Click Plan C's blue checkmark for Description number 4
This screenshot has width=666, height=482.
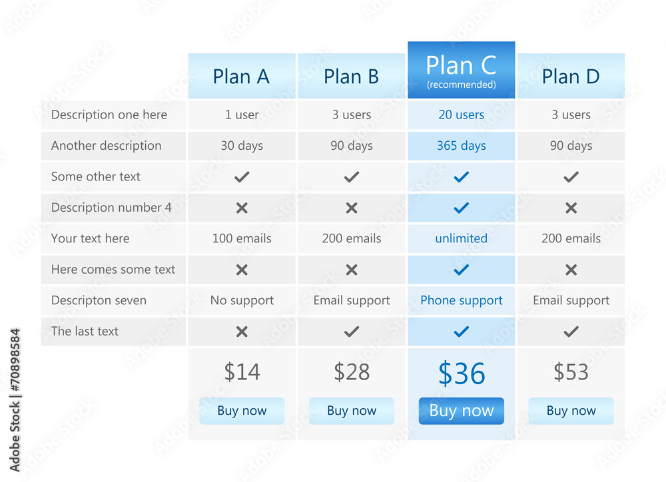coord(462,208)
